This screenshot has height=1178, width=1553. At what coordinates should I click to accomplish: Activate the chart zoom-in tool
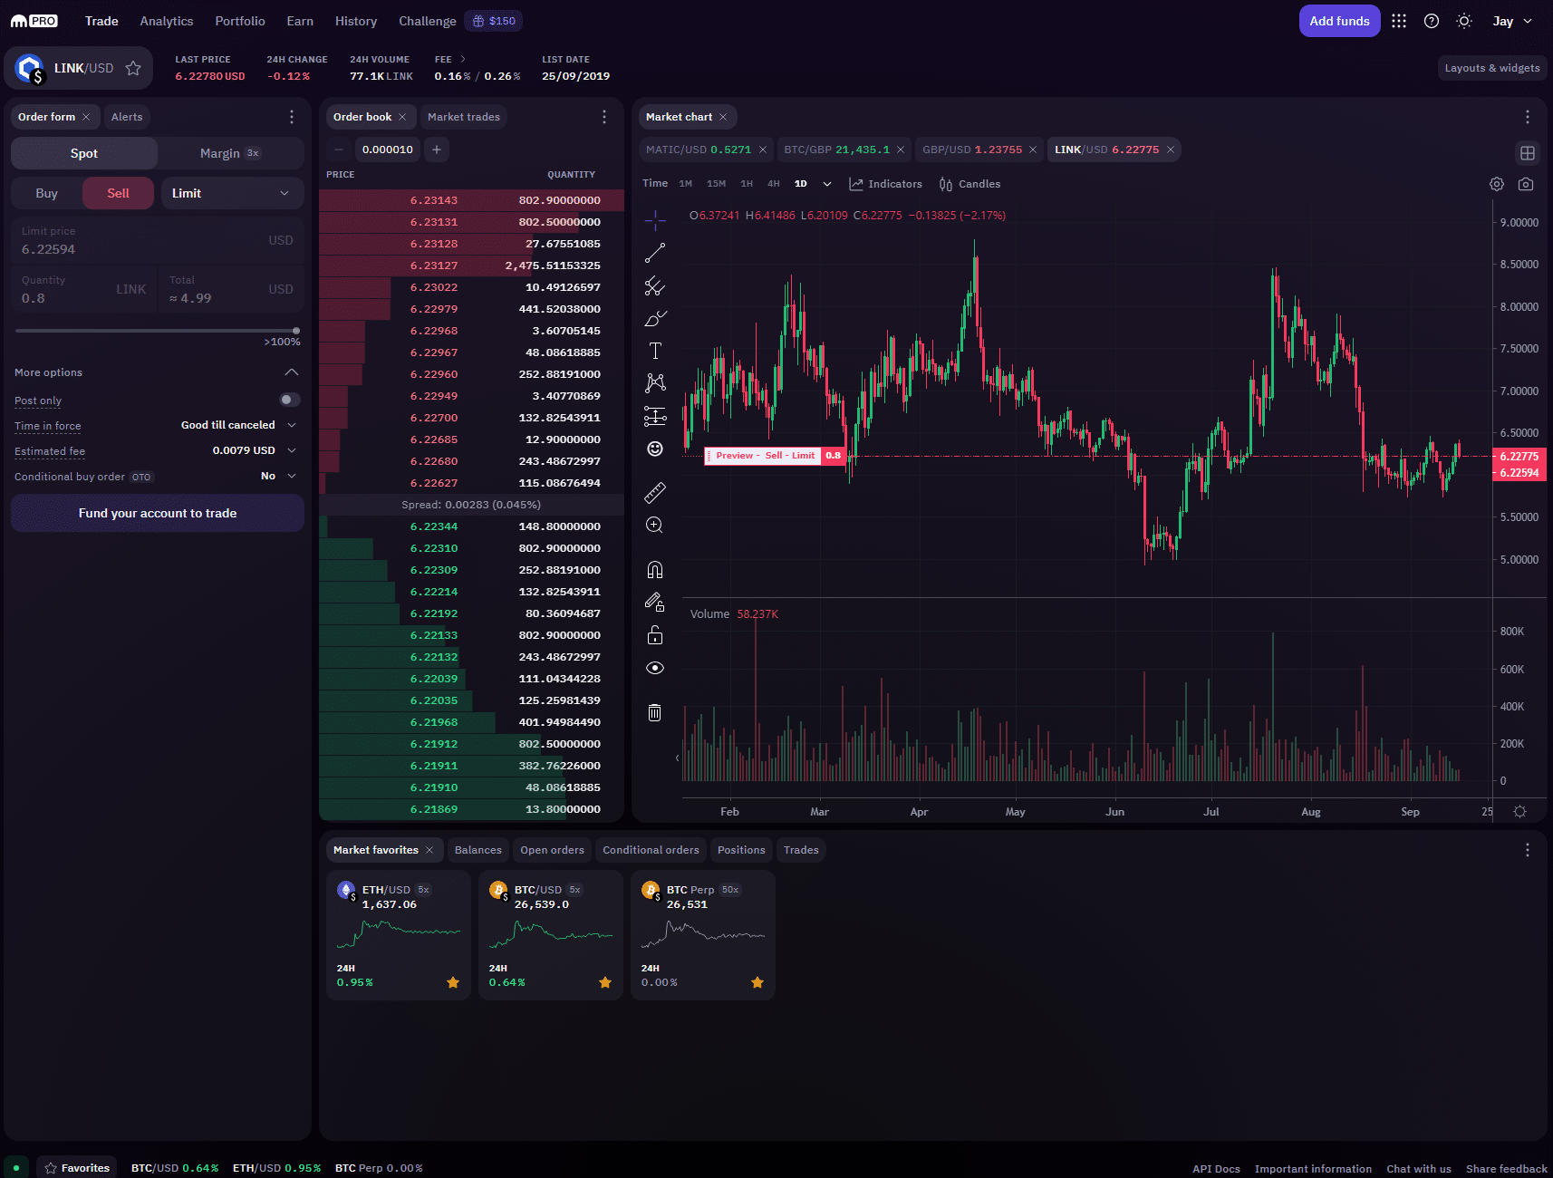point(655,526)
